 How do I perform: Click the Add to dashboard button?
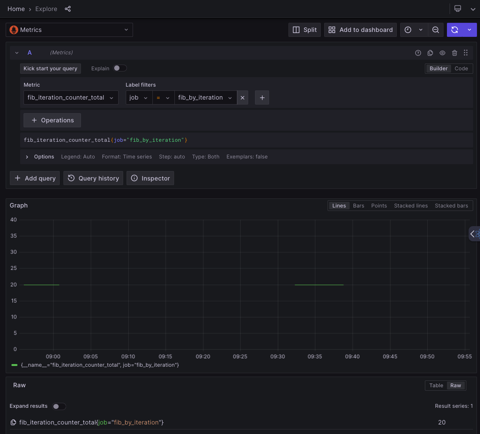360,30
